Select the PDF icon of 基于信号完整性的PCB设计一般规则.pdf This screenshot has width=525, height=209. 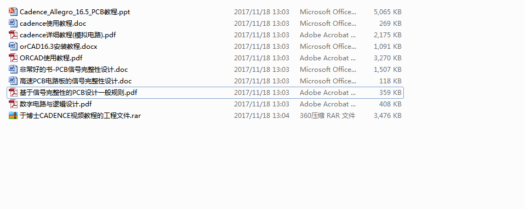[x=13, y=93]
